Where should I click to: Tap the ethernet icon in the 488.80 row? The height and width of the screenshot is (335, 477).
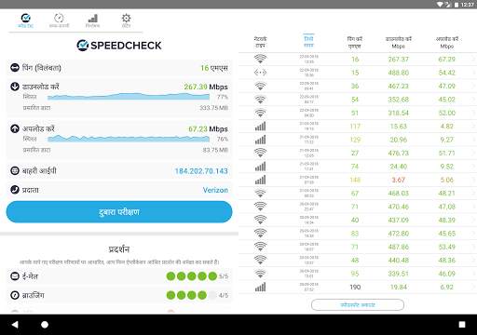[260, 73]
